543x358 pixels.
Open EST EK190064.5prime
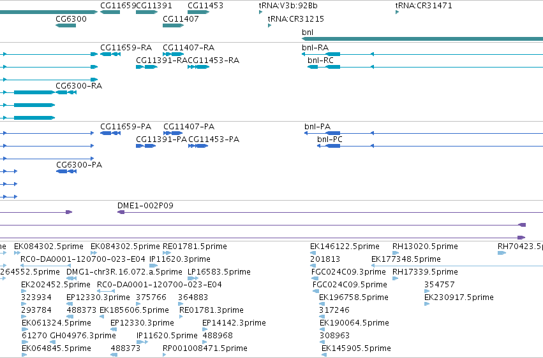(355, 323)
